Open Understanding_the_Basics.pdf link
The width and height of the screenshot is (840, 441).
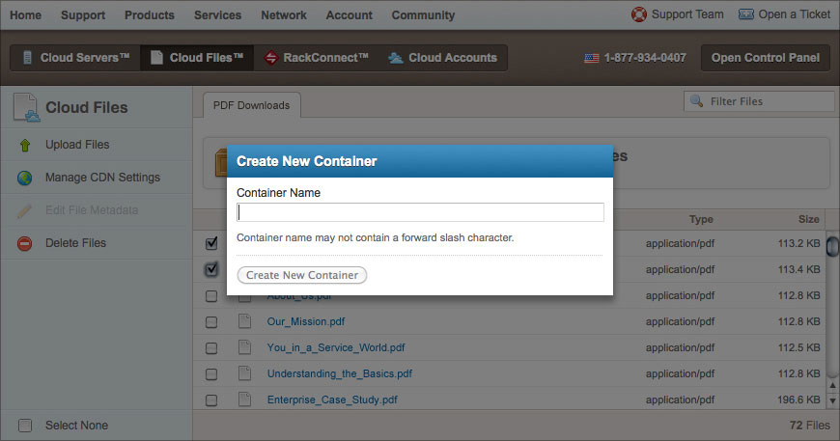pos(340,373)
